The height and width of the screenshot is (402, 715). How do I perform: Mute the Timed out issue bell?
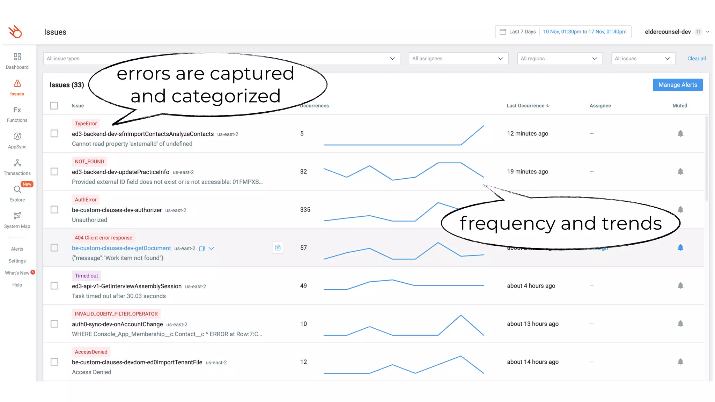[680, 286]
